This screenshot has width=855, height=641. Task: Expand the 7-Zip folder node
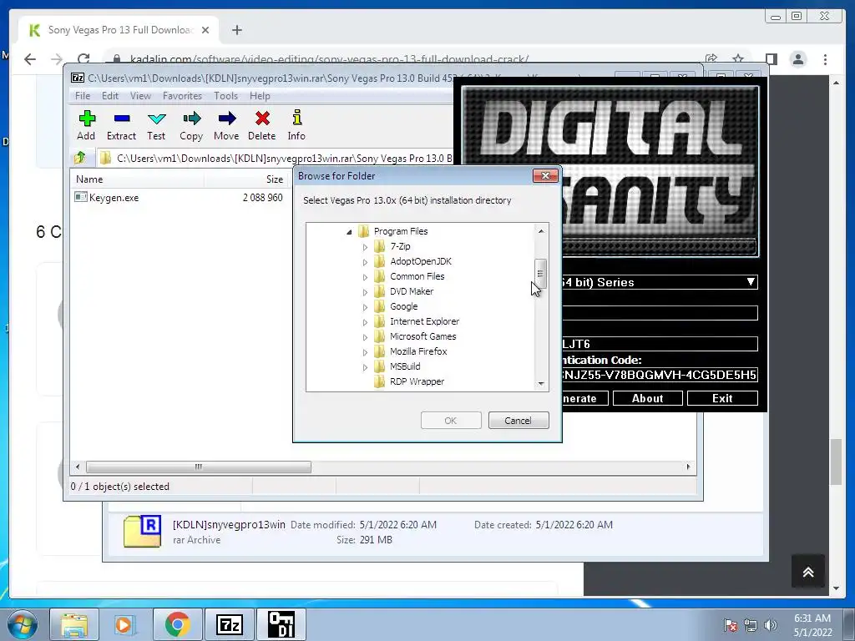(365, 247)
